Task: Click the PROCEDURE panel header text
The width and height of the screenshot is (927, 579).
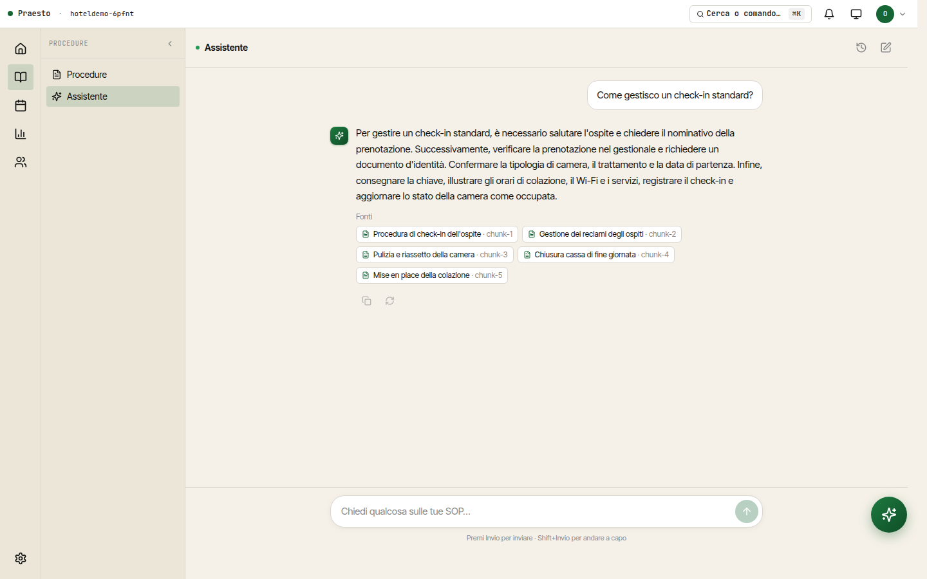Action: (x=68, y=44)
